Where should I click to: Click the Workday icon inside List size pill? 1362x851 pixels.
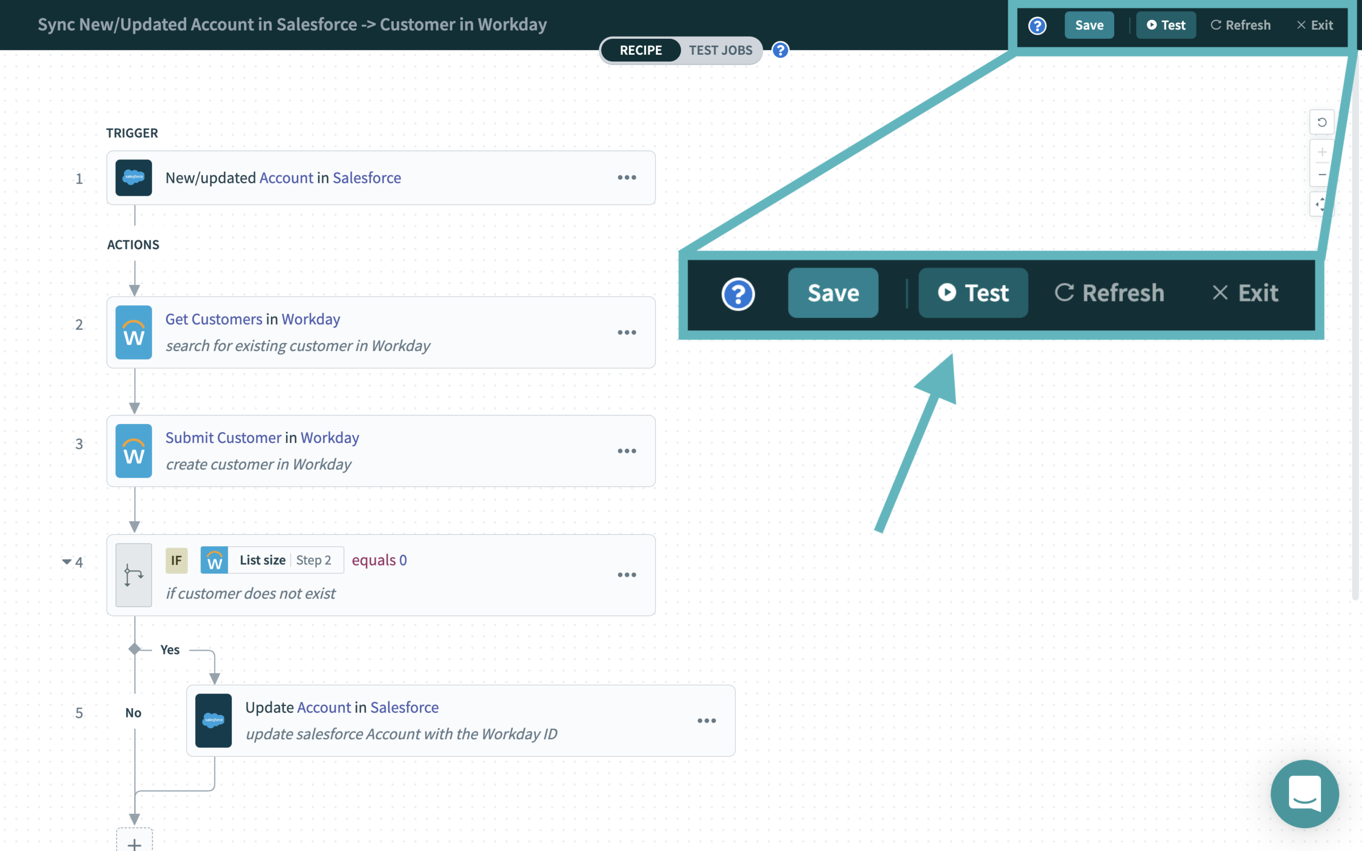214,561
